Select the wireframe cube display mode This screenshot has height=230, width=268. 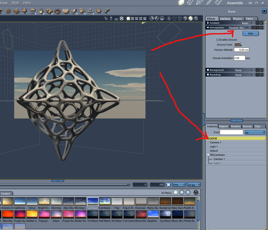click(x=180, y=18)
